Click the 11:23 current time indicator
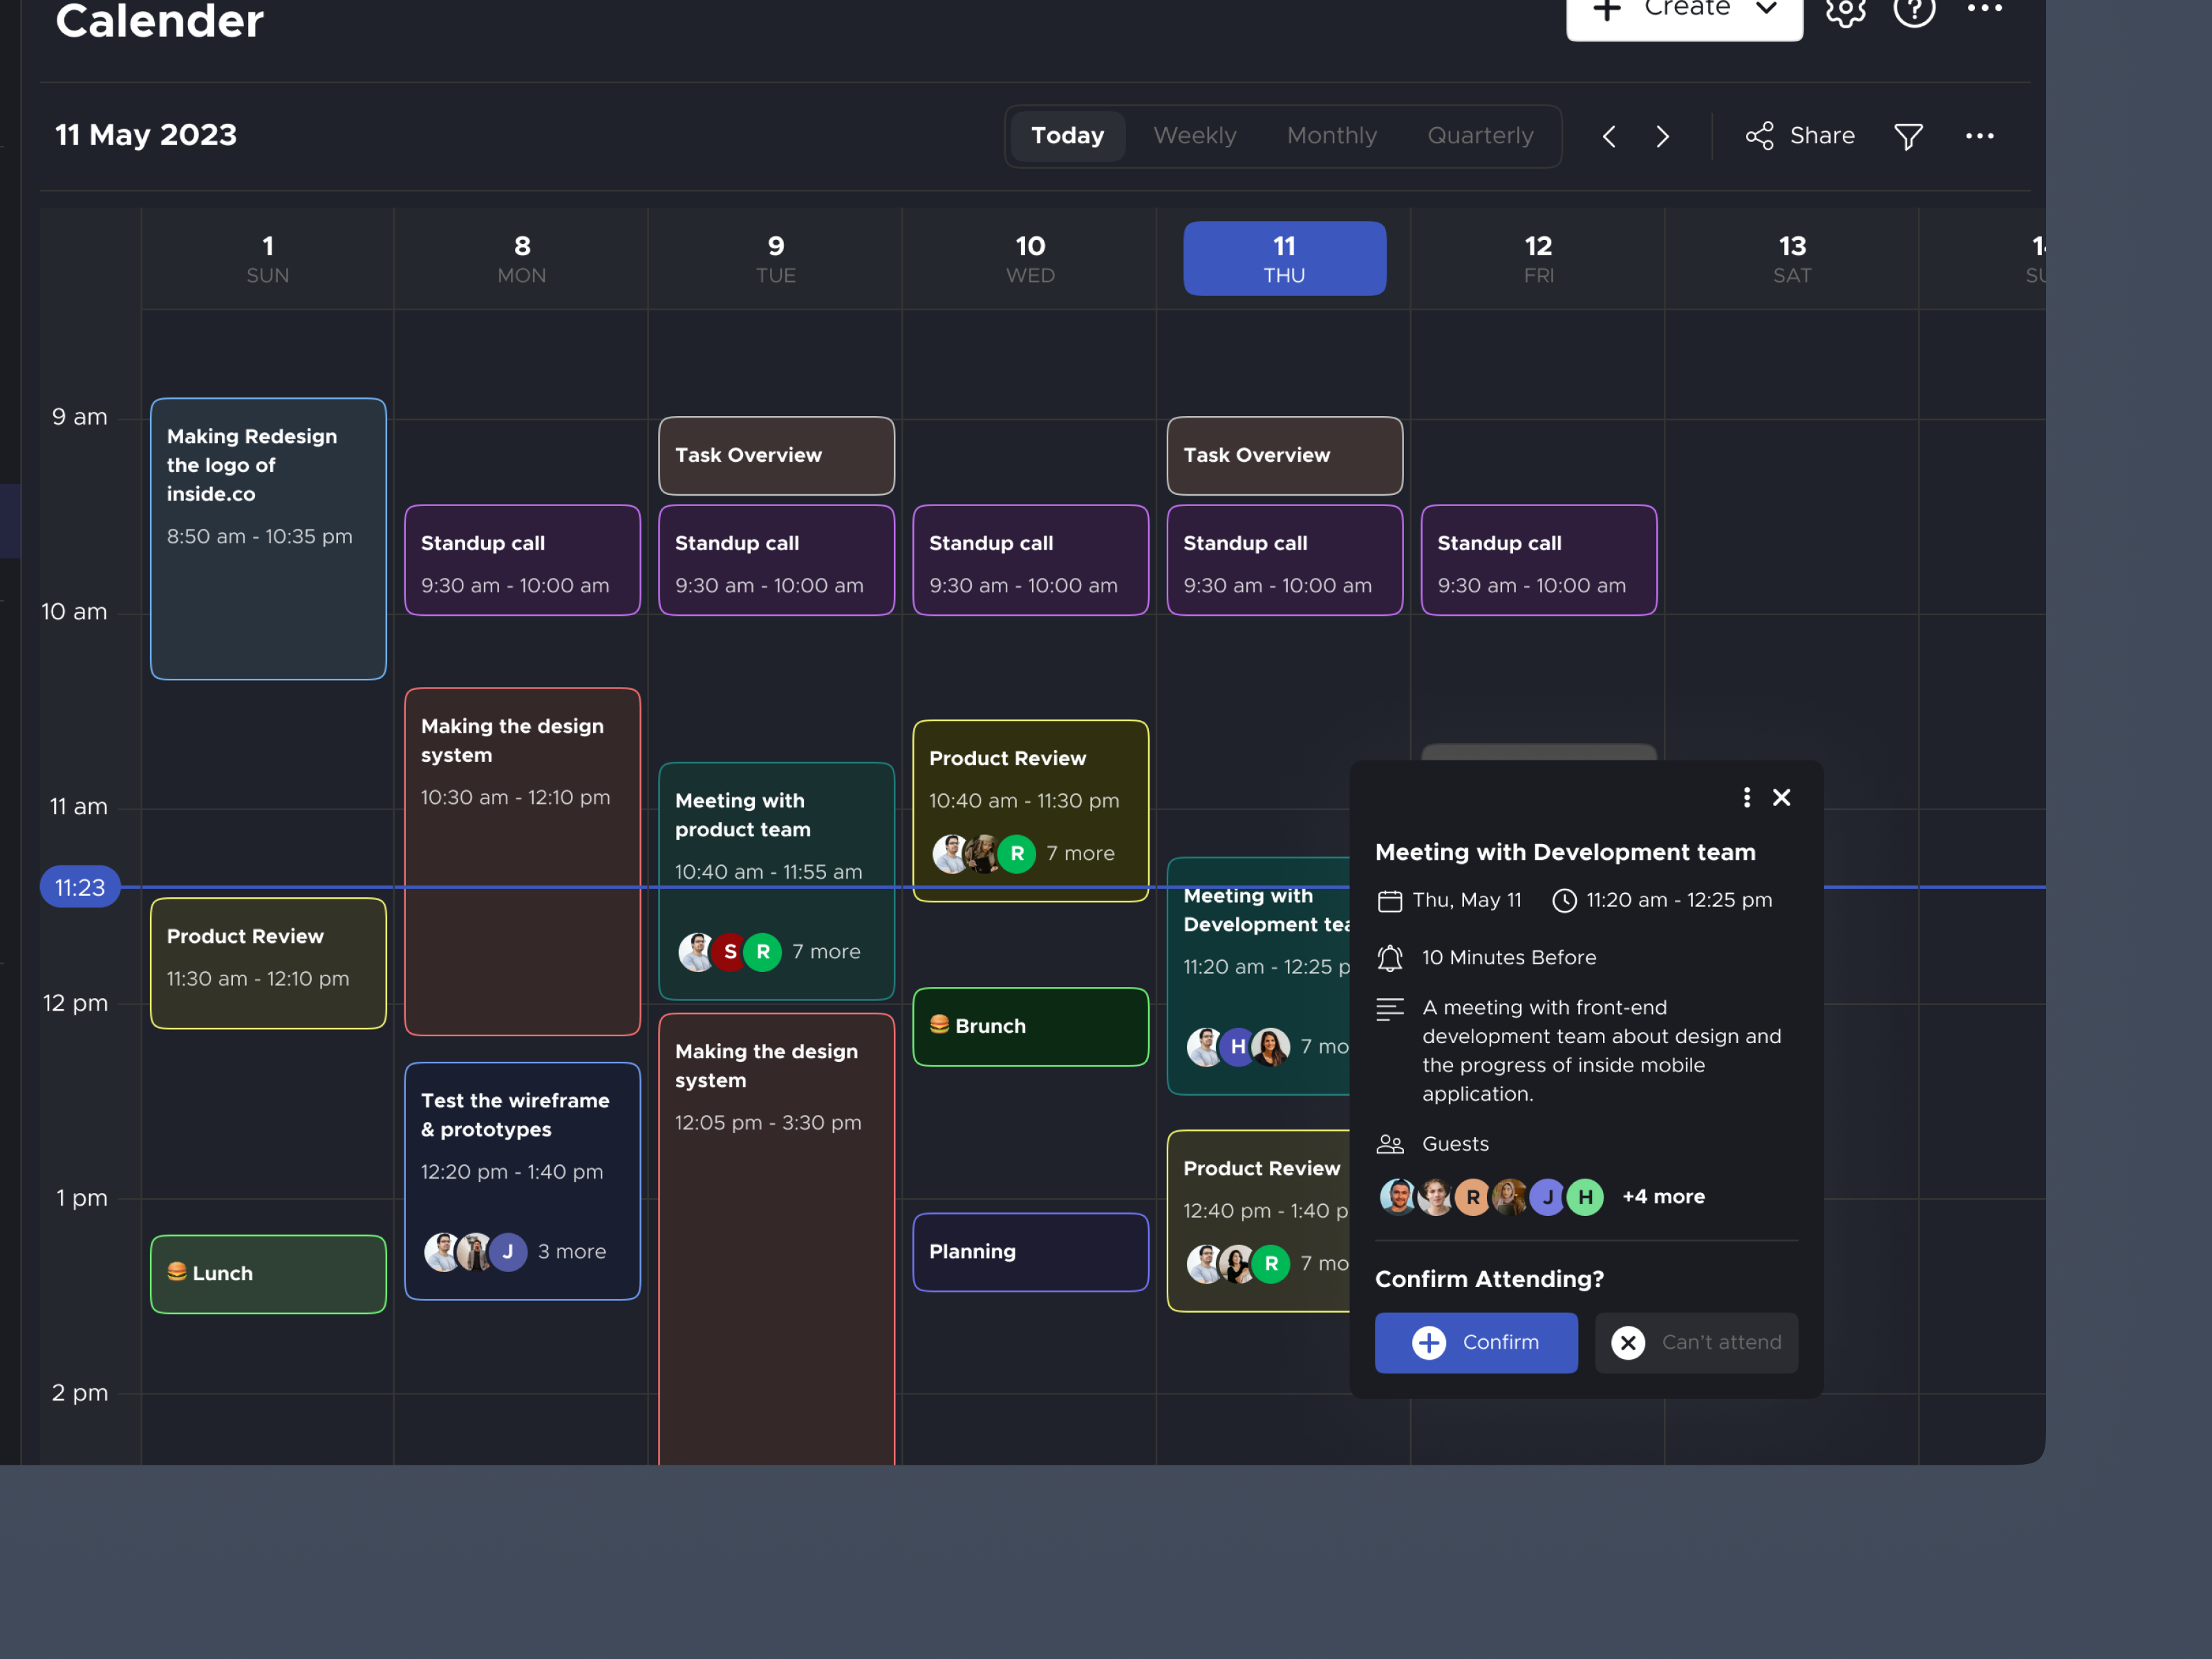Screen dimensions: 2212x1659 (80, 886)
